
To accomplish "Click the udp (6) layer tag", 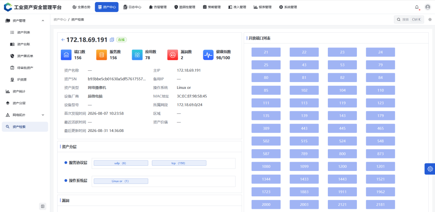I will coord(121,163).
